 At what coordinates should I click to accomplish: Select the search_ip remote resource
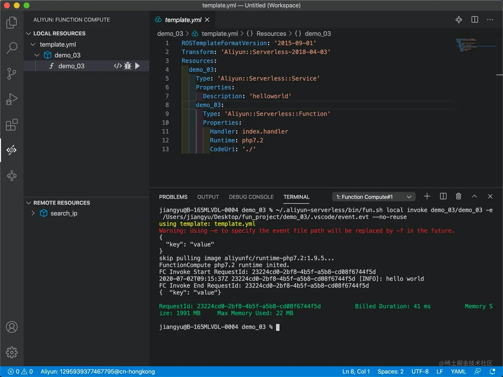(64, 213)
